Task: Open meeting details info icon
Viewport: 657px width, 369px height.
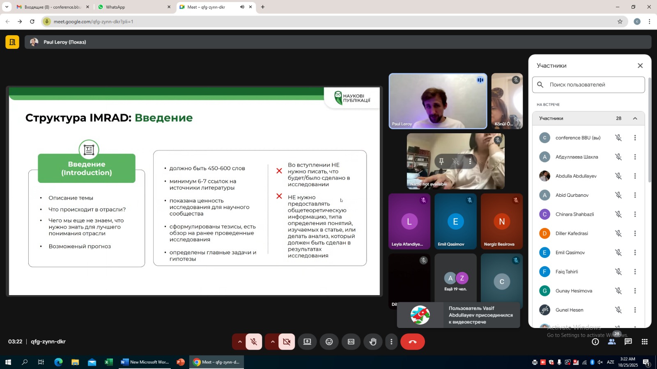Action: click(595, 342)
